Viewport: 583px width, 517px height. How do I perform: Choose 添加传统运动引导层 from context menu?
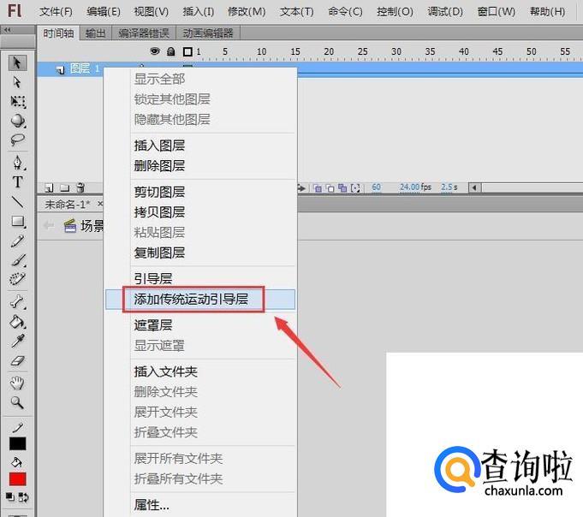point(200,300)
